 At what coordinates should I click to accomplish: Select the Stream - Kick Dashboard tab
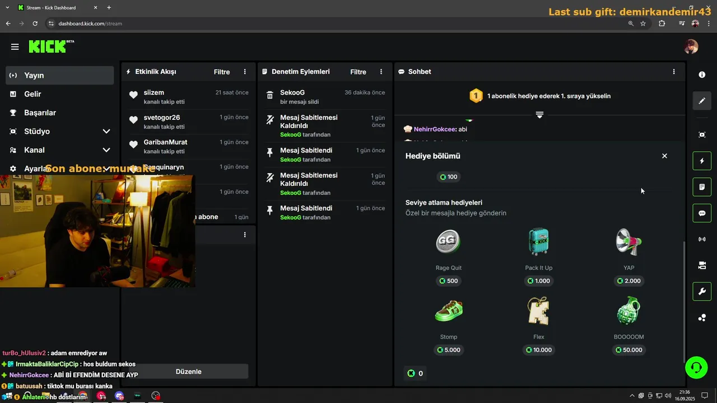point(57,8)
